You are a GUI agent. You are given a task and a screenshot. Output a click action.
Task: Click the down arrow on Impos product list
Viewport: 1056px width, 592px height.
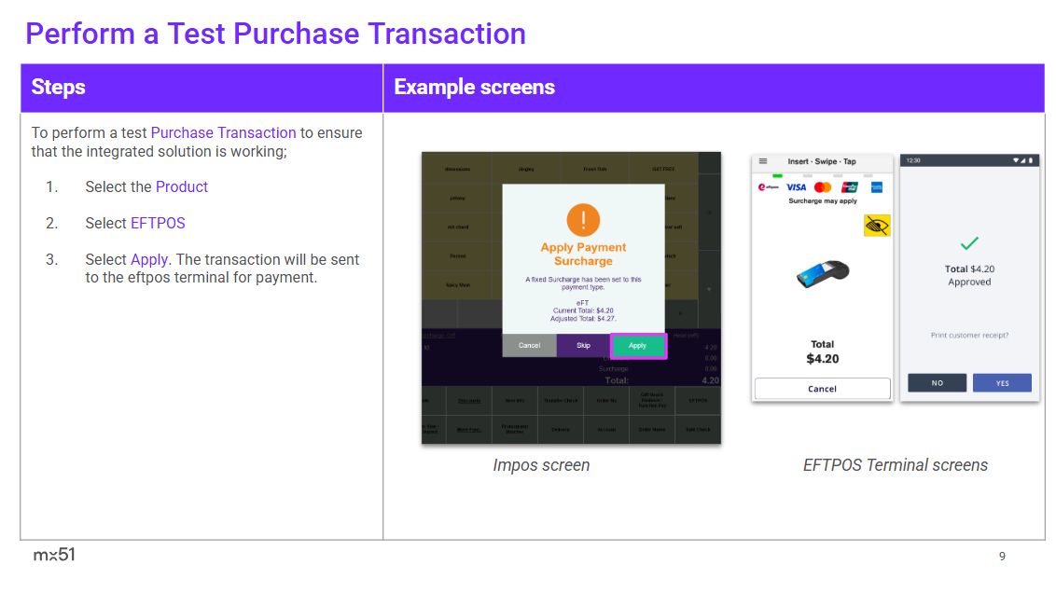[709, 289]
